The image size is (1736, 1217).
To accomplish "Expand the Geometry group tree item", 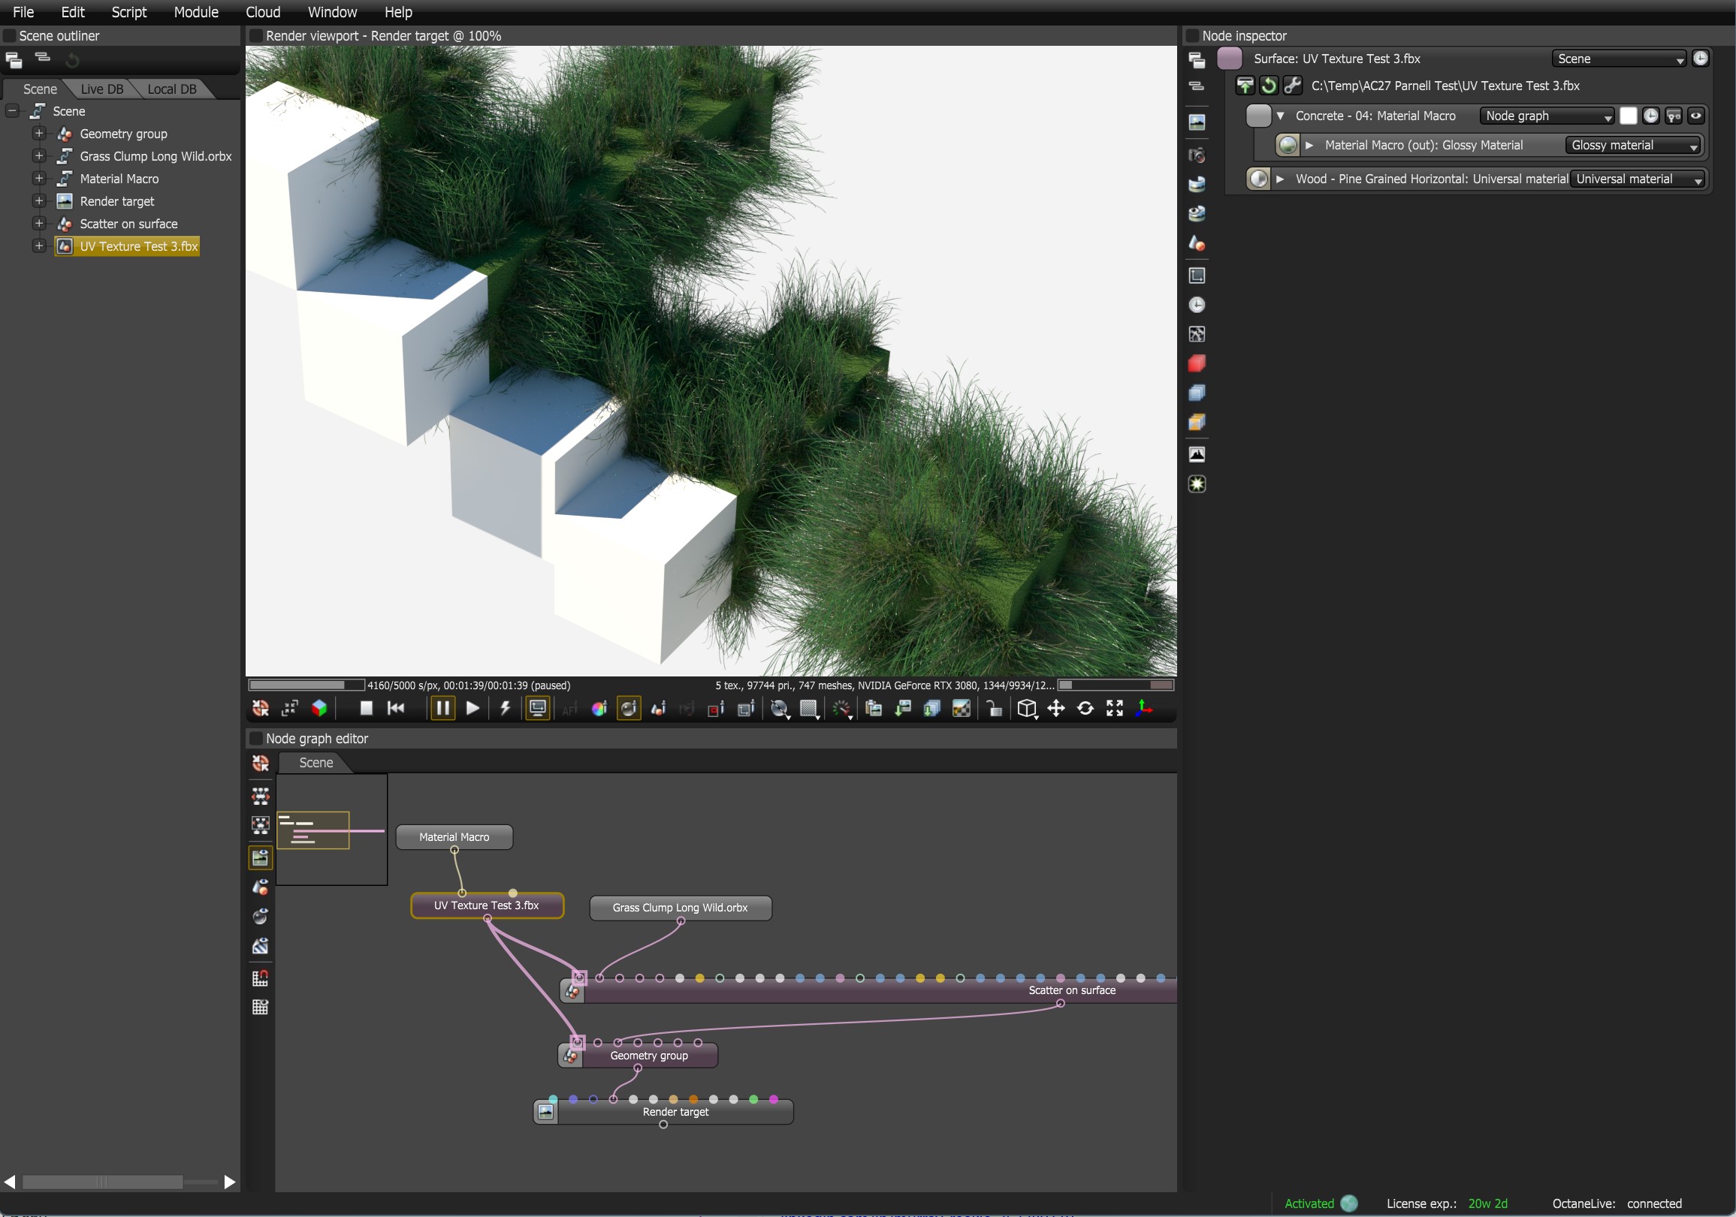I will click(38, 134).
